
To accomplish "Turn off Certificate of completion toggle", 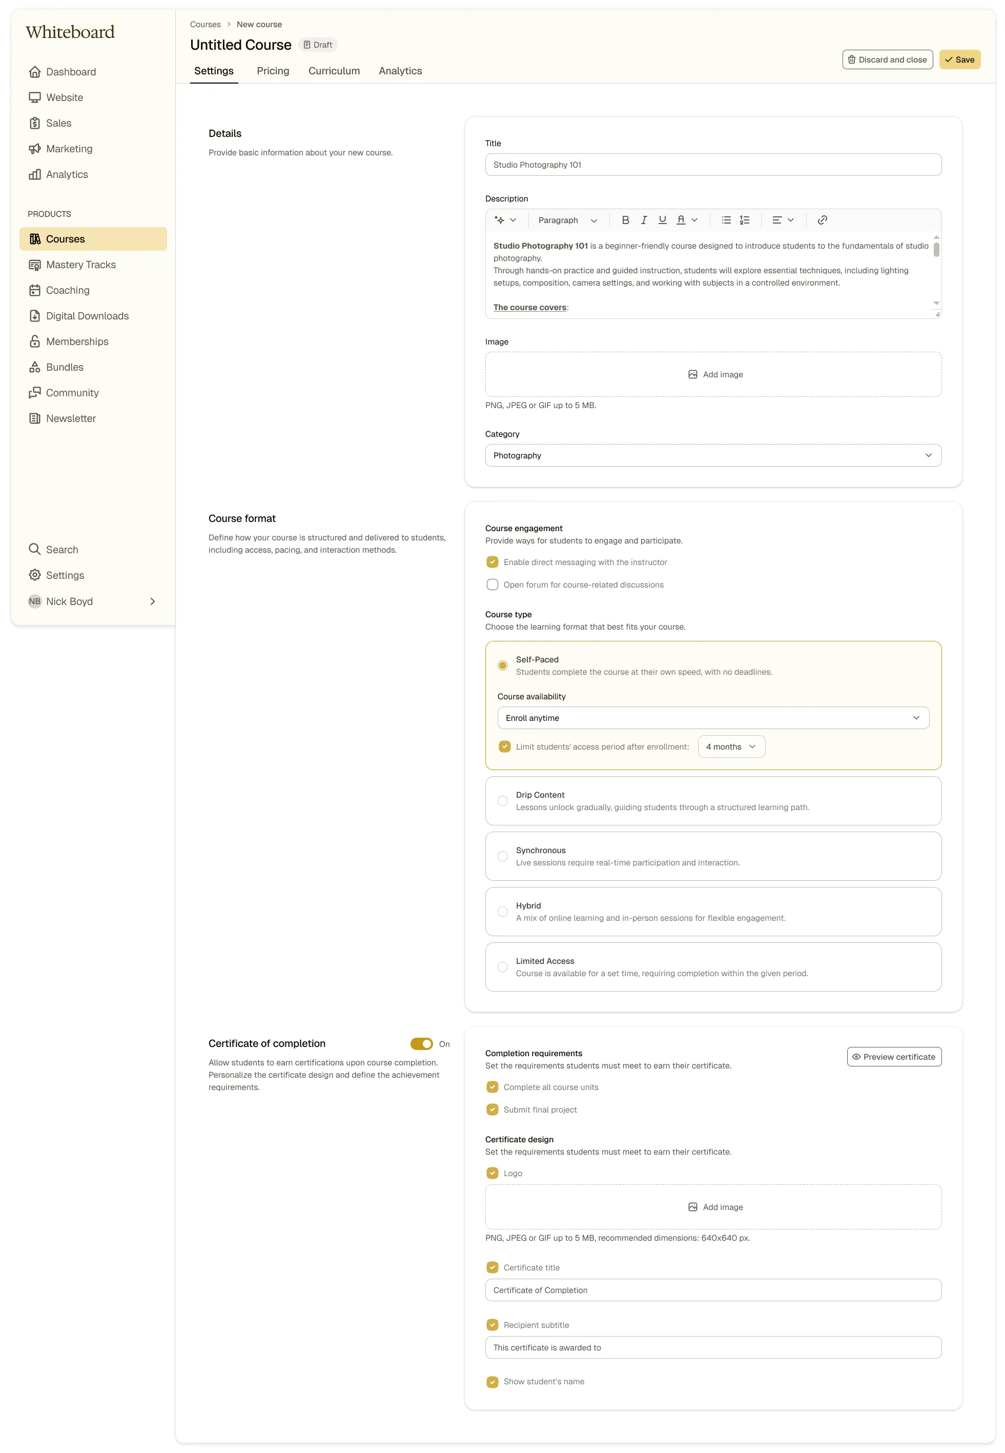I will pos(421,1044).
